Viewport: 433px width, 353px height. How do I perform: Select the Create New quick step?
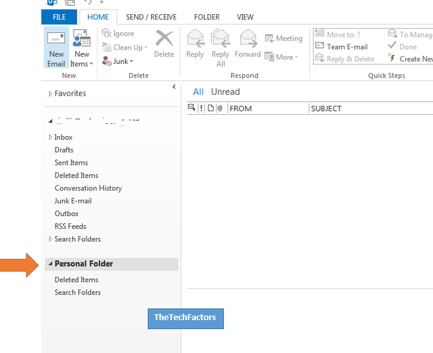pyautogui.click(x=410, y=59)
